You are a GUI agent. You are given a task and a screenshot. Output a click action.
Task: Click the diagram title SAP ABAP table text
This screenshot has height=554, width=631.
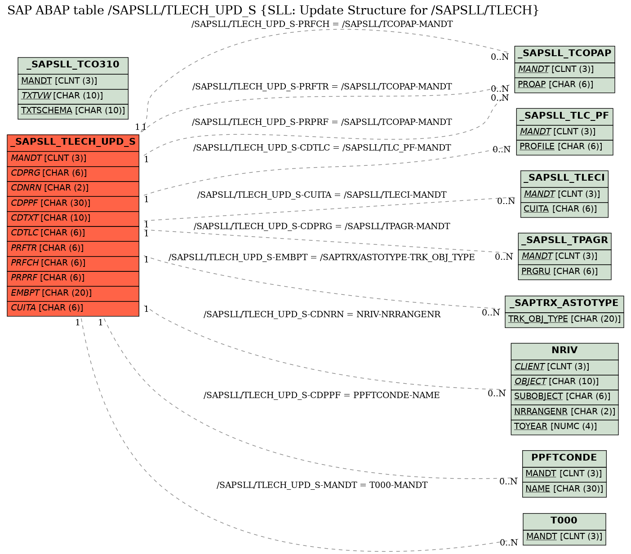(273, 10)
